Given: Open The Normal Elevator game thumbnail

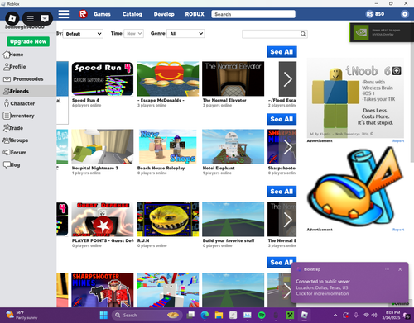Looking at the screenshot, I should [233, 78].
